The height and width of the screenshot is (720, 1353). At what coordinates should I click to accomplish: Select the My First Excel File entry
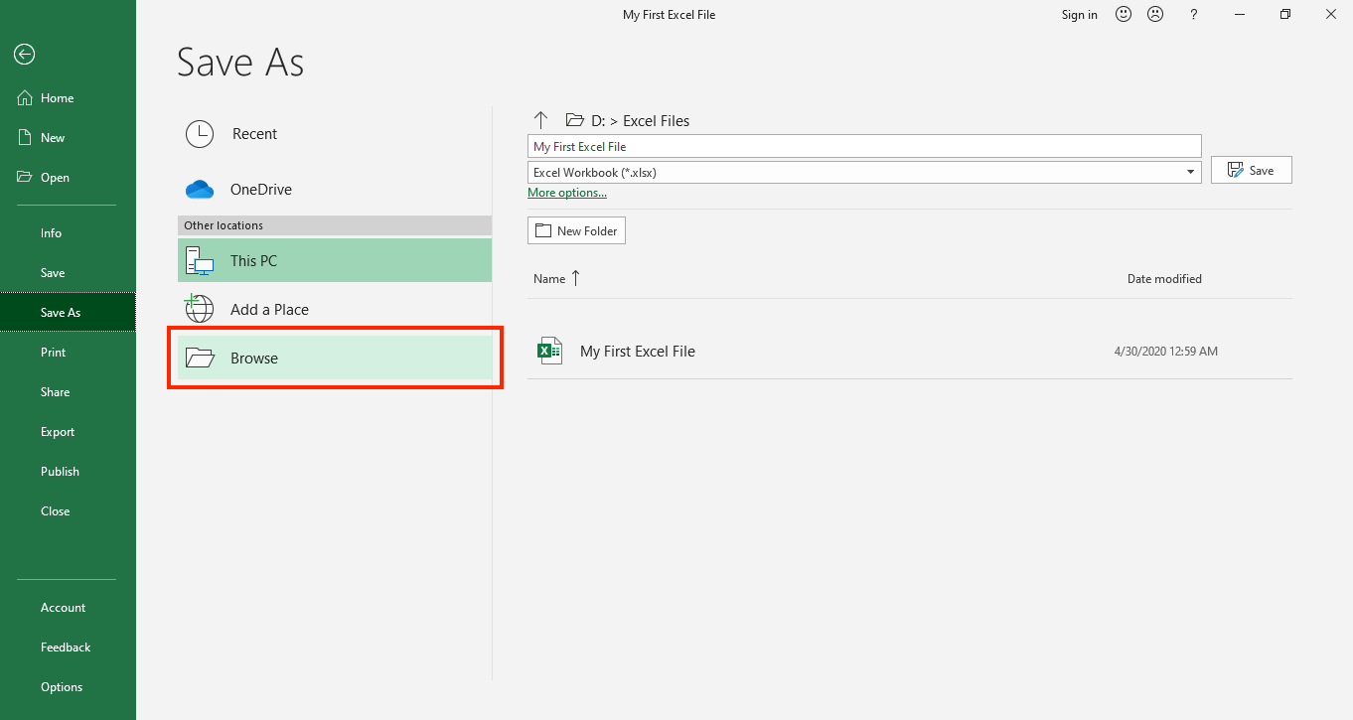910,352
